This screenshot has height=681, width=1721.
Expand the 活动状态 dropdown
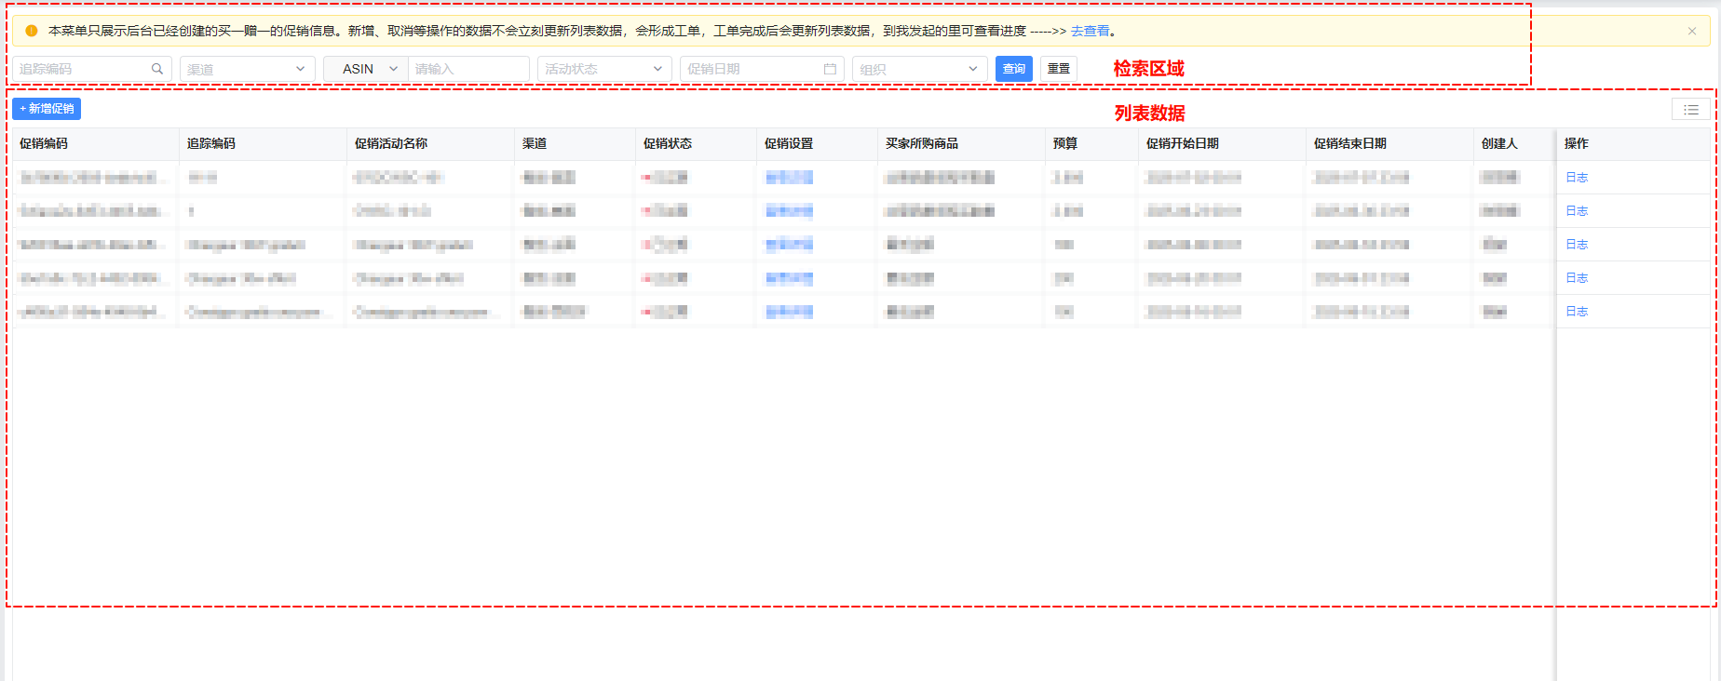[603, 69]
